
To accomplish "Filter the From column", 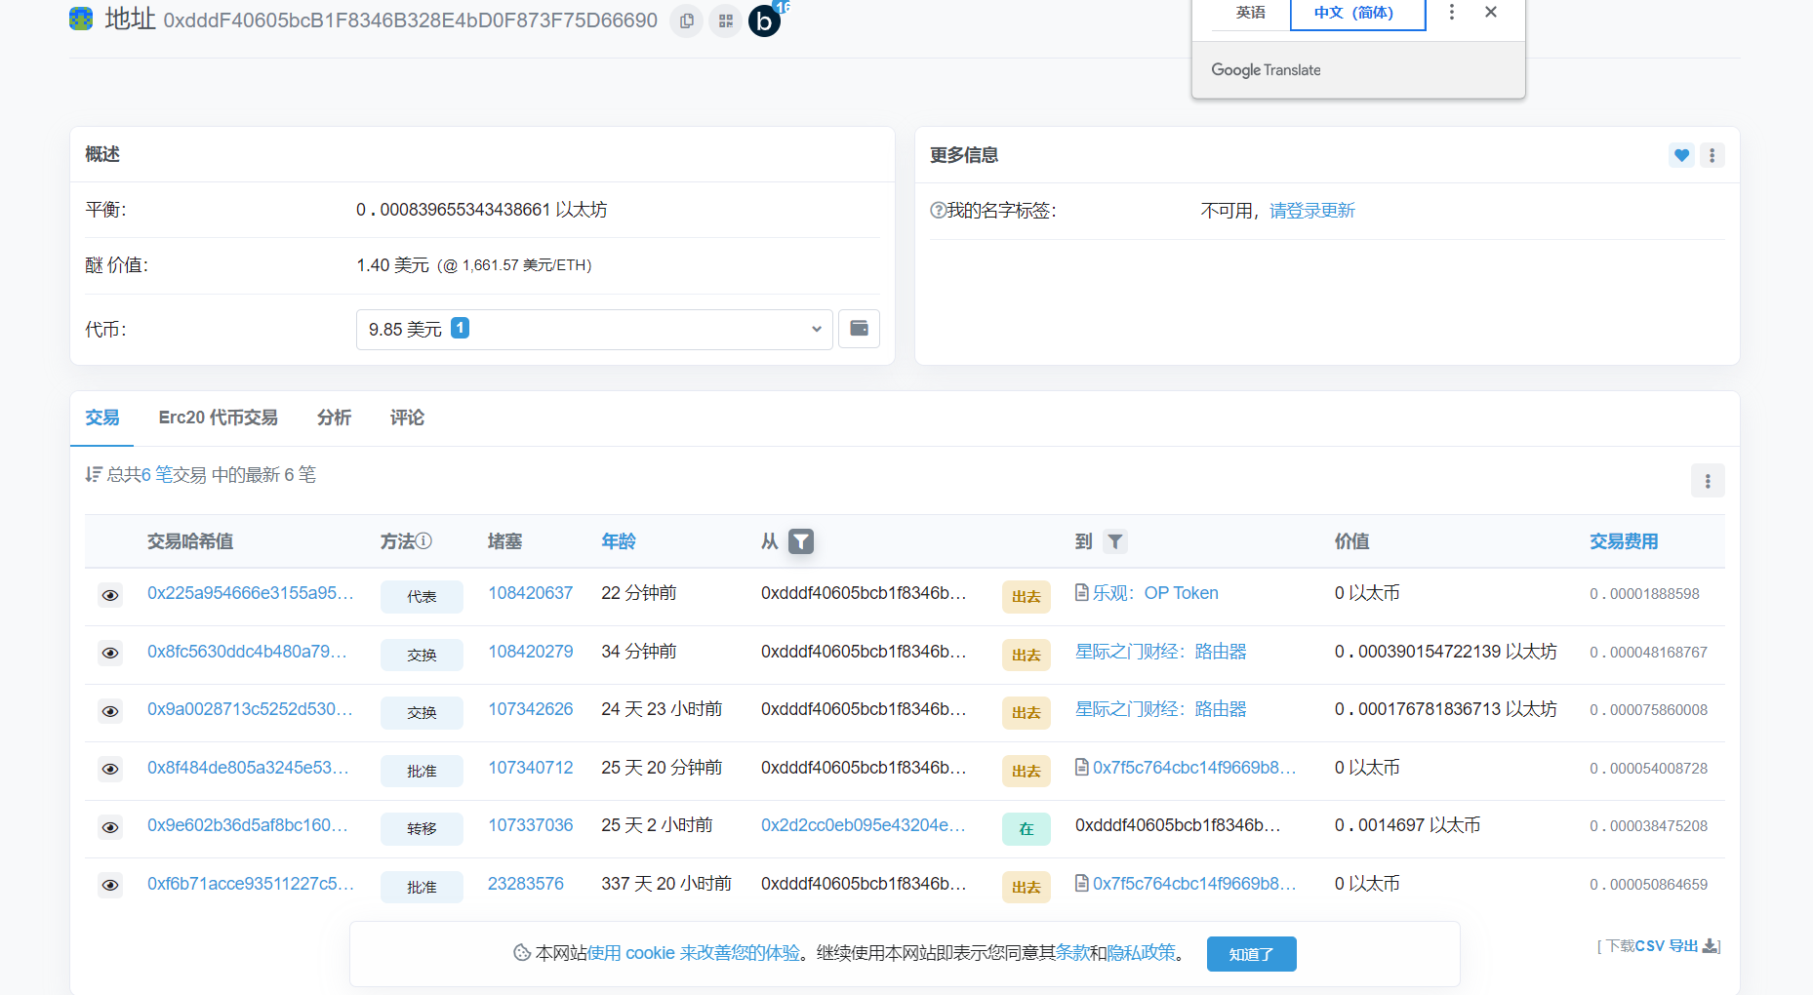I will (x=801, y=541).
